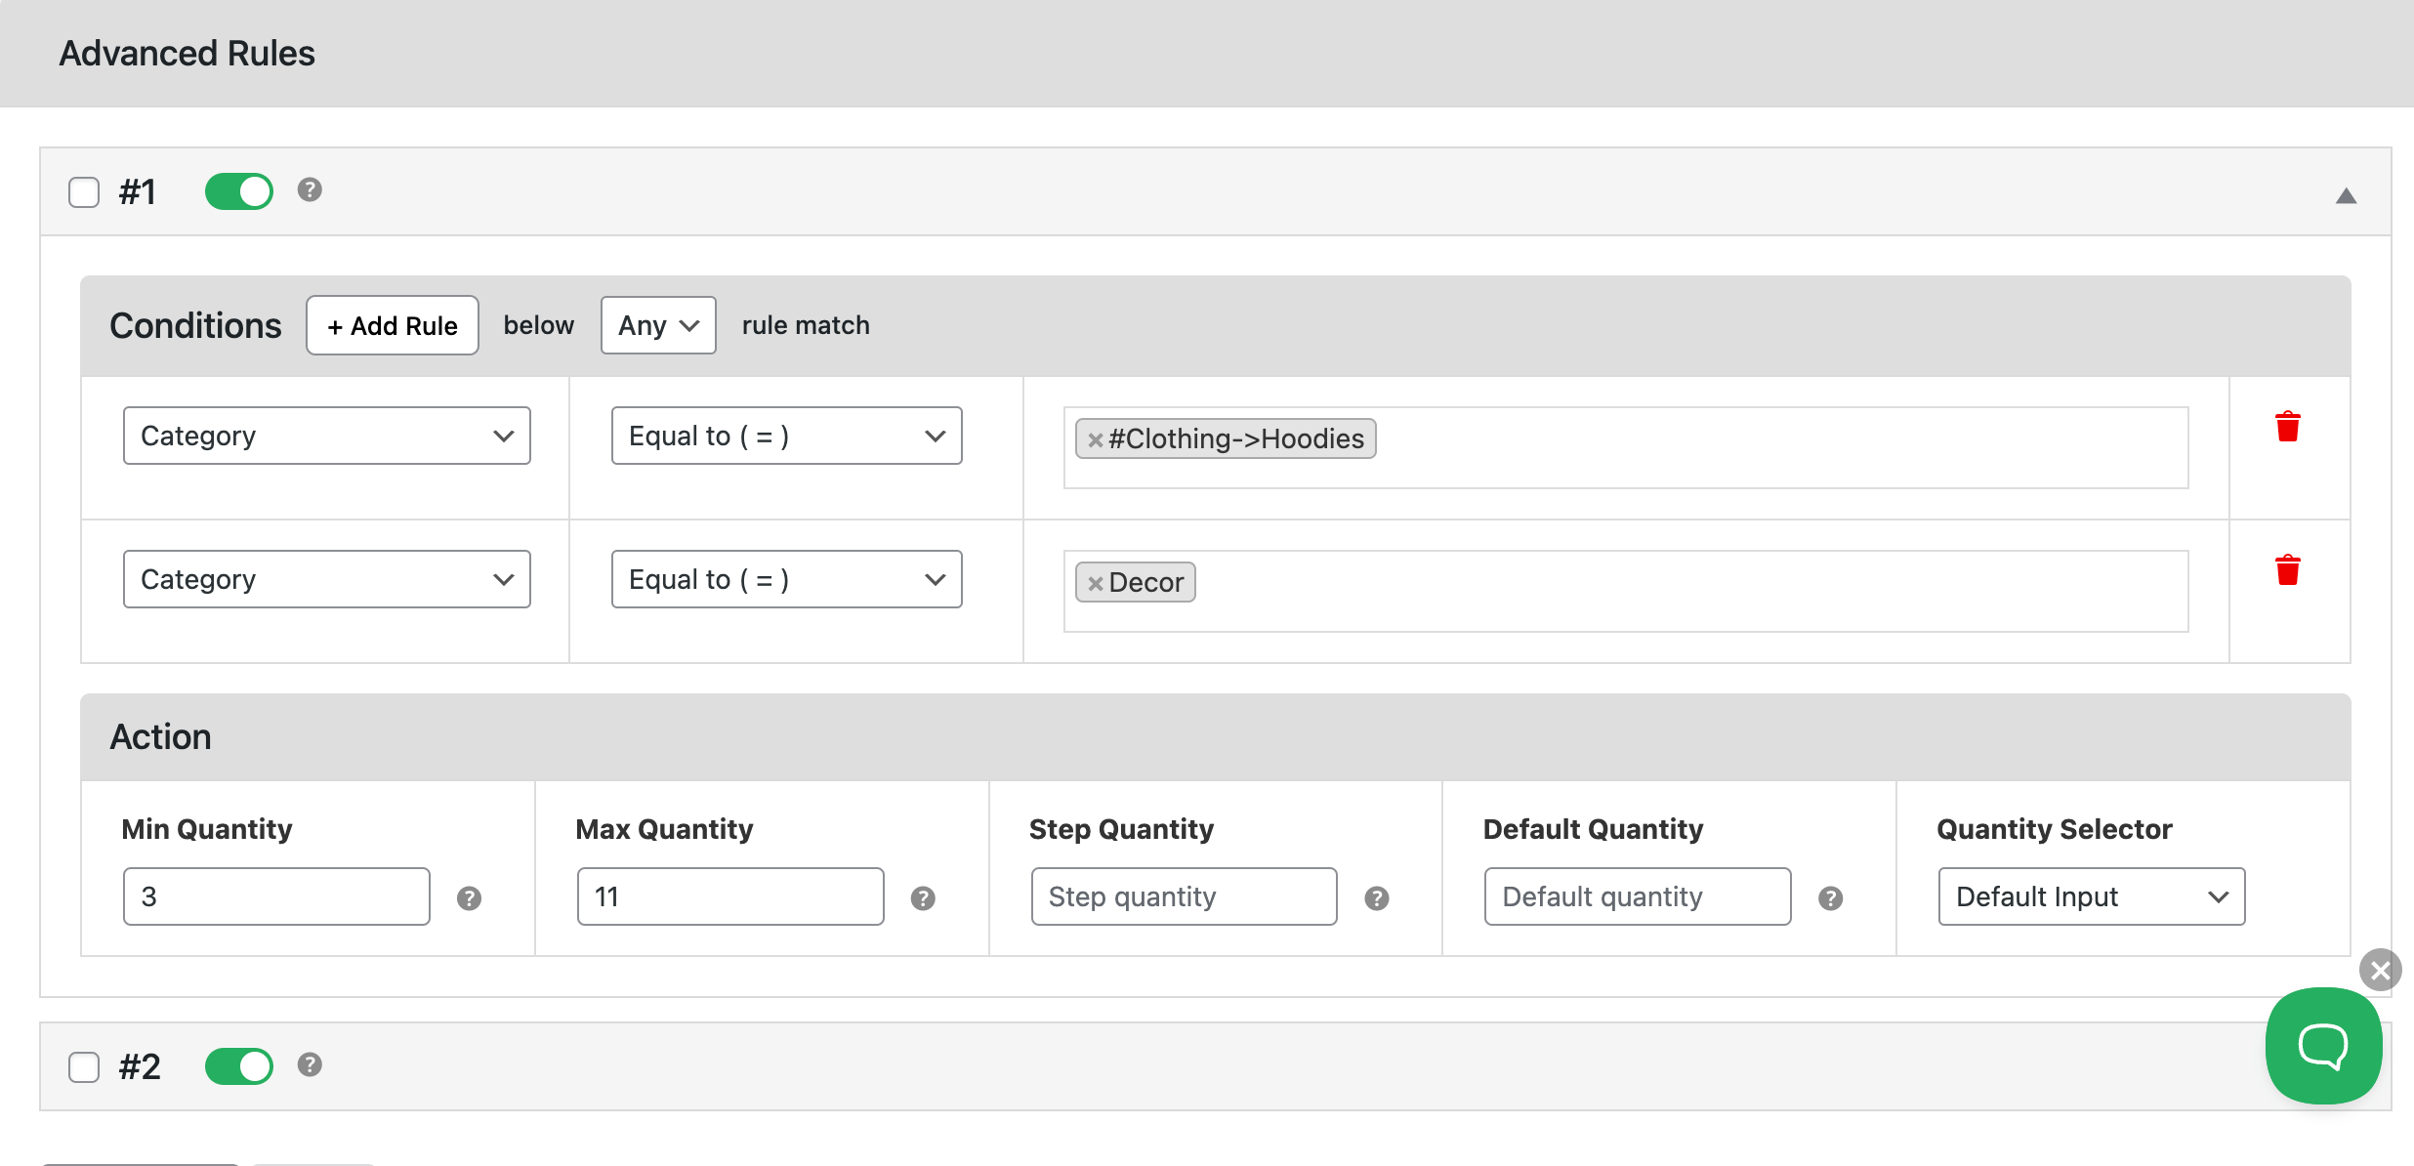Click the #1 rule header label
The height and width of the screenshot is (1166, 2414).
(138, 191)
